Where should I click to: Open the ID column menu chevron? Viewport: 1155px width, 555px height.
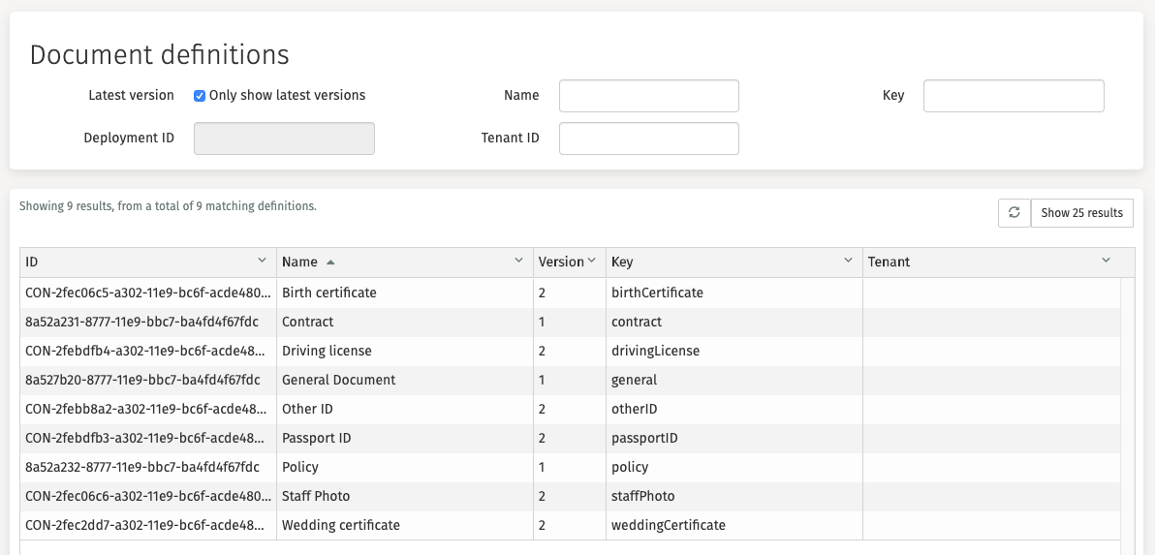[x=262, y=262]
